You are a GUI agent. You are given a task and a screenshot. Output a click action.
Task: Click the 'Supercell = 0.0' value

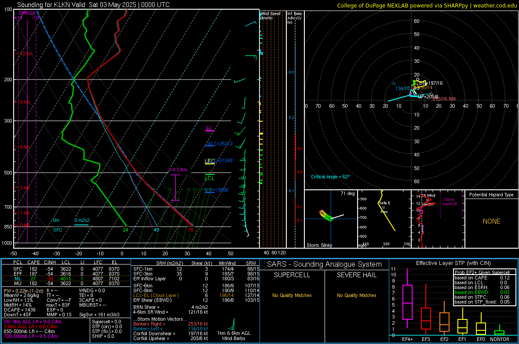pos(106,322)
